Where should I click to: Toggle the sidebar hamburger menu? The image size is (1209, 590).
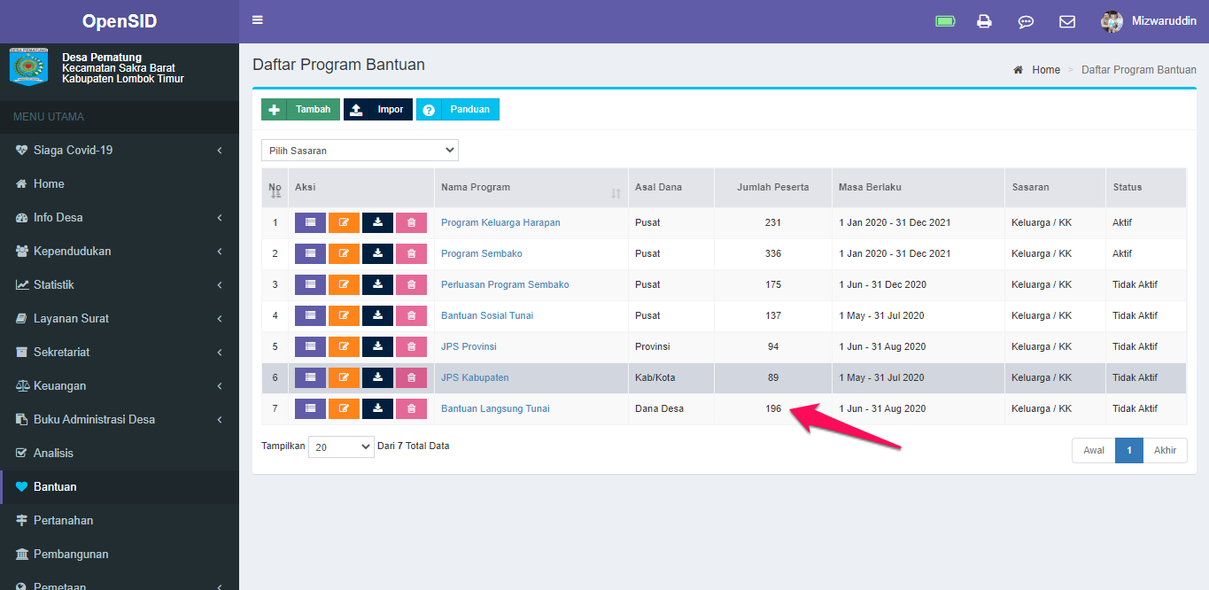[257, 19]
